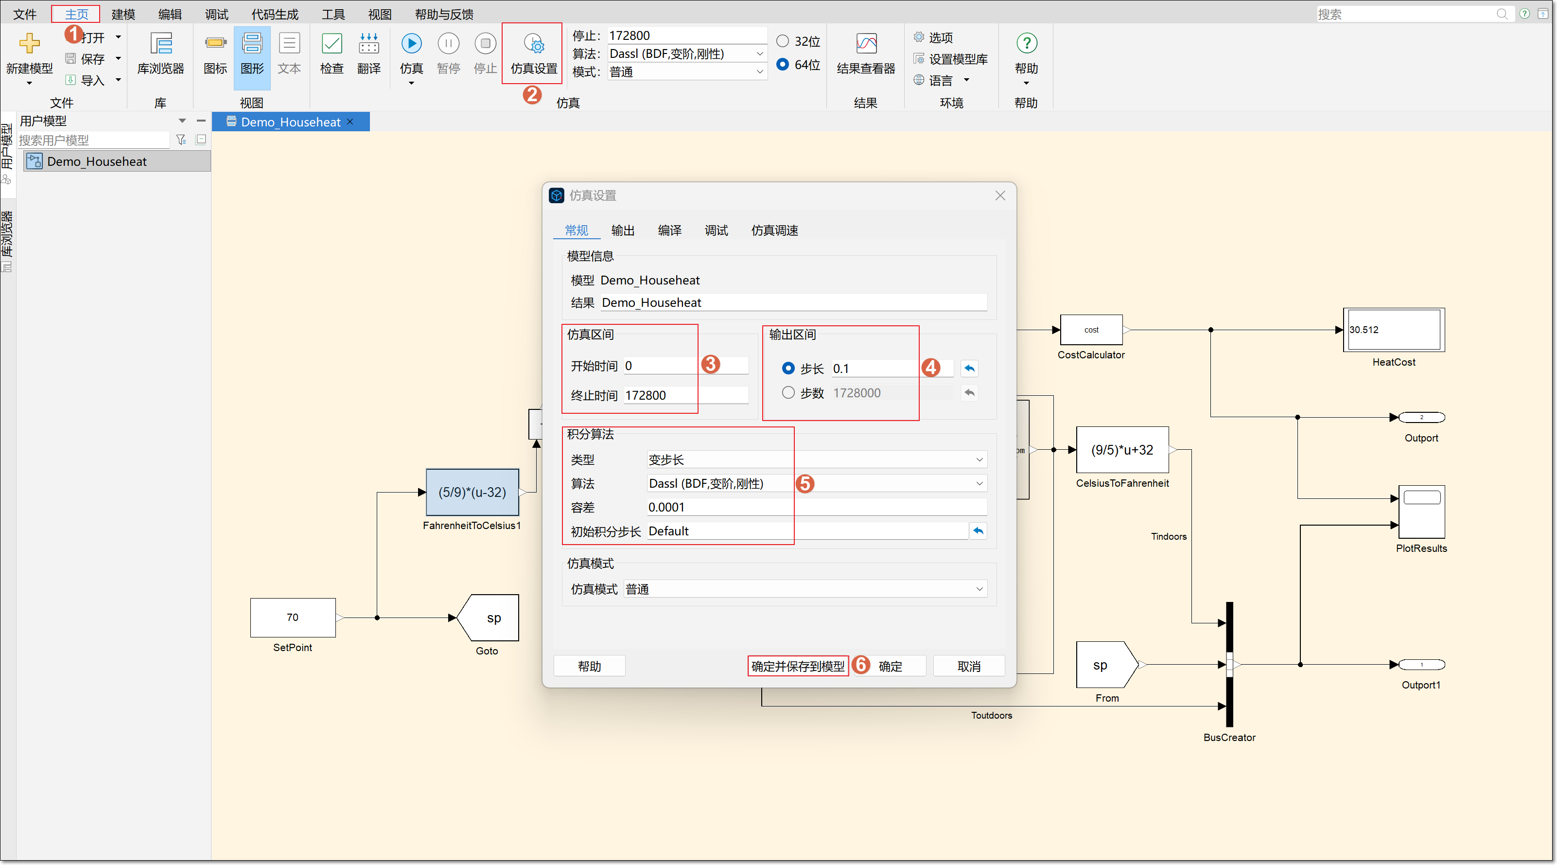1557x865 pixels.
Task: Select the 32位 radio option
Action: [x=783, y=41]
